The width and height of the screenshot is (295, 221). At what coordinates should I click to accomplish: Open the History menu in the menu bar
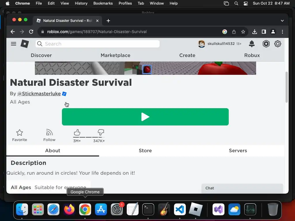click(x=81, y=3)
